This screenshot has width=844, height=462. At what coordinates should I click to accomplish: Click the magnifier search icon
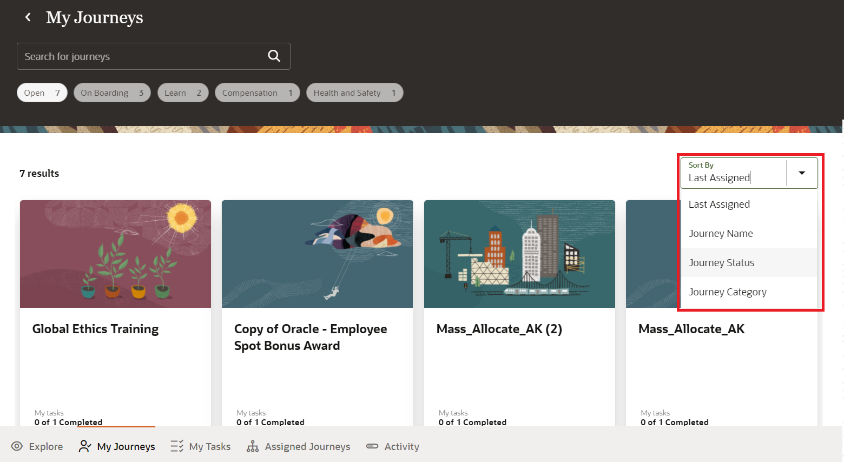coord(274,56)
